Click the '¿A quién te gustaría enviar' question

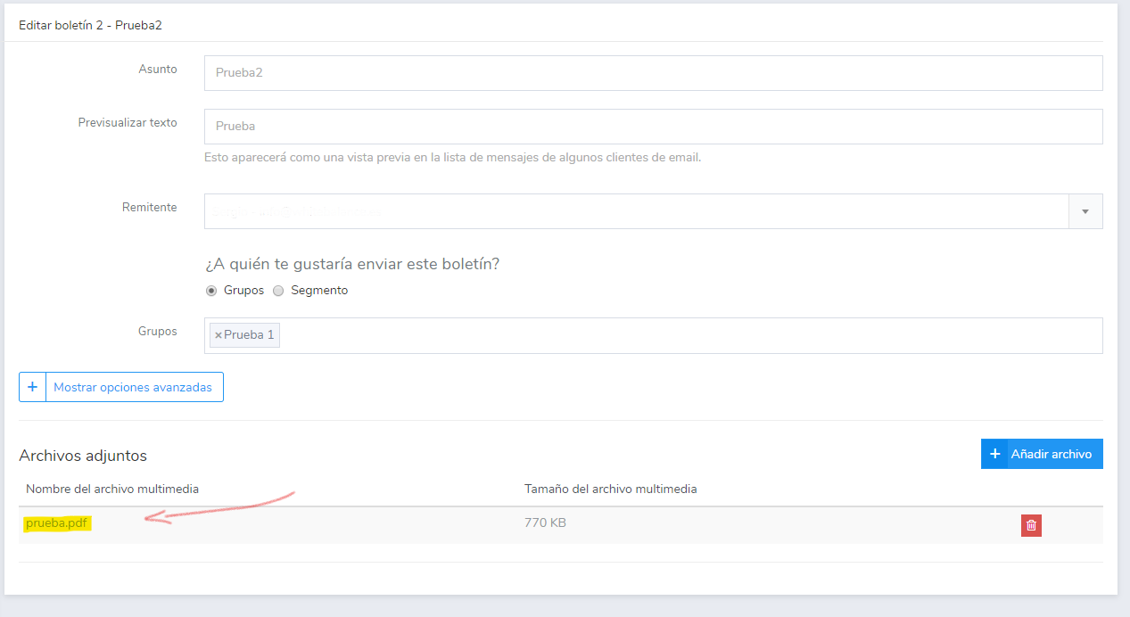[x=352, y=264]
